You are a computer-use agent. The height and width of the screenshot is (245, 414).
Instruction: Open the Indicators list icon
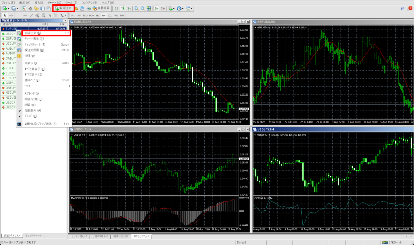(171, 9)
